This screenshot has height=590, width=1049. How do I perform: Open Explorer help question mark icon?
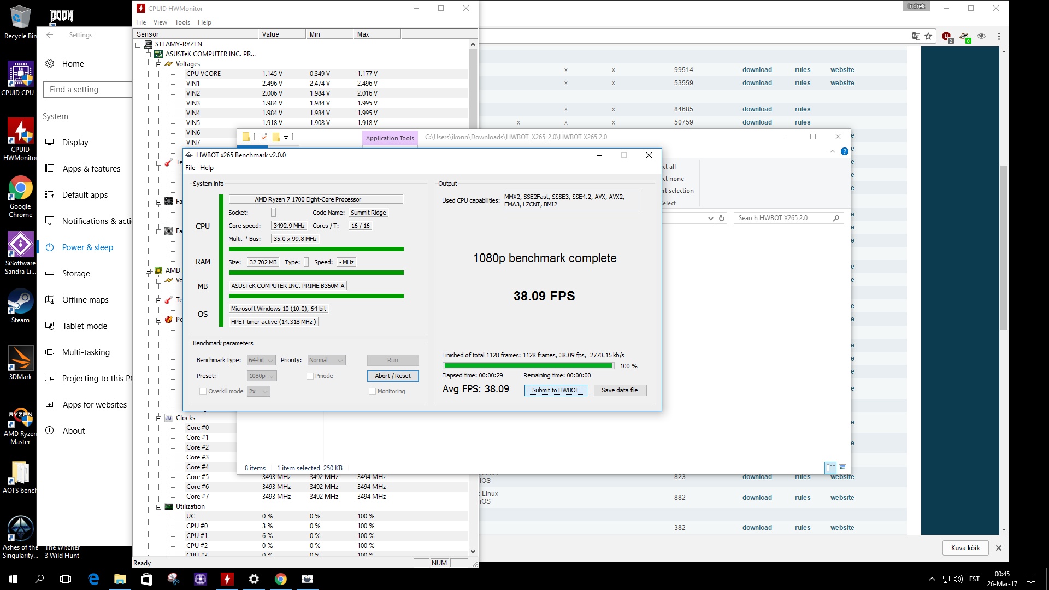pyautogui.click(x=845, y=151)
